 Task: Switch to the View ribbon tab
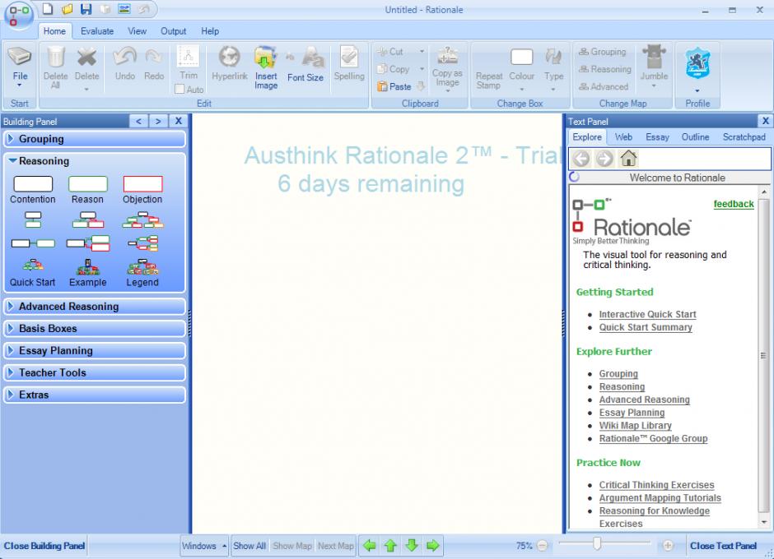coord(137,31)
